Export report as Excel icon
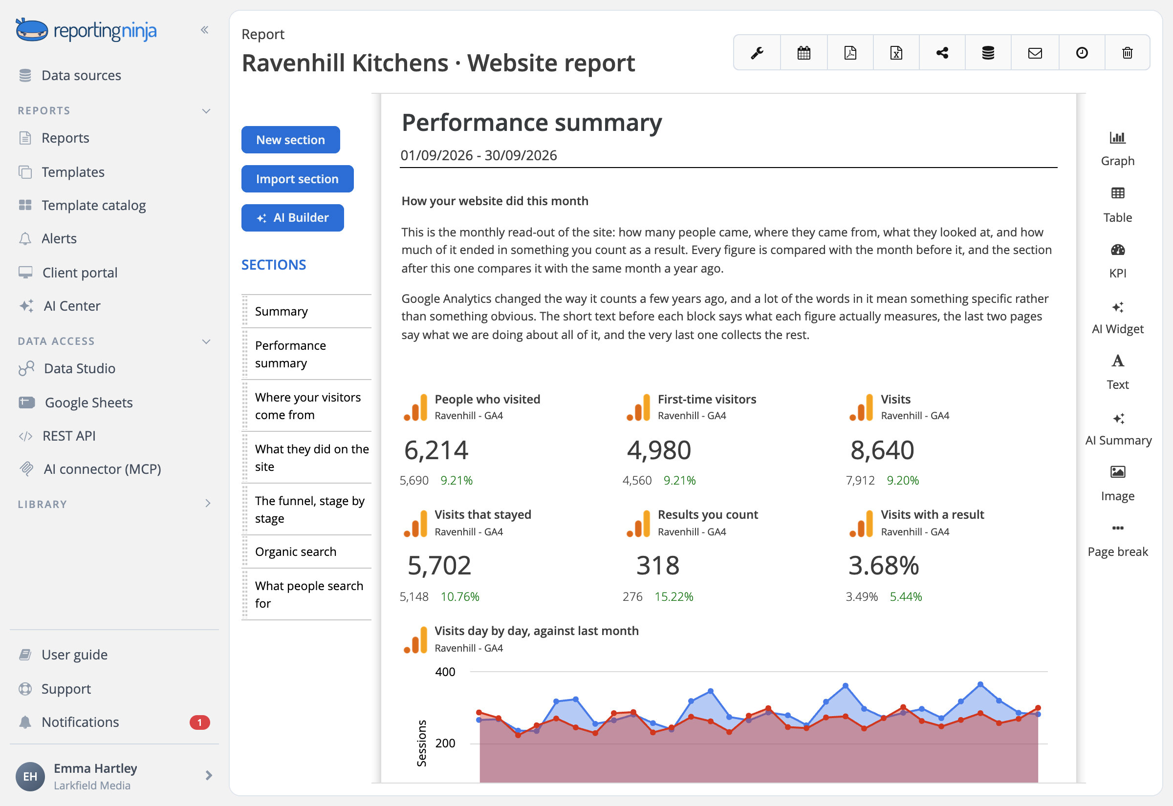The image size is (1173, 806). [x=896, y=53]
